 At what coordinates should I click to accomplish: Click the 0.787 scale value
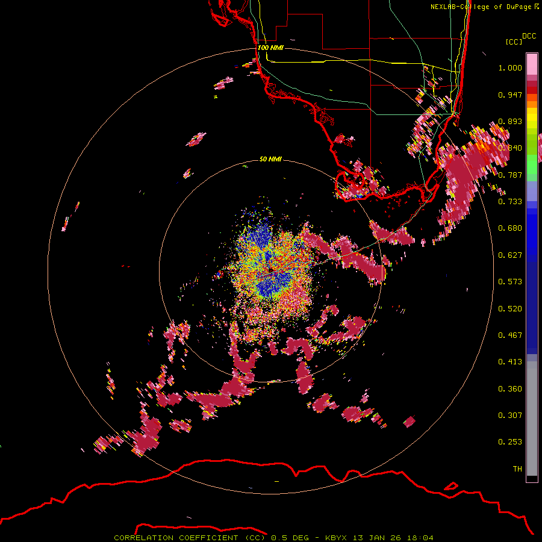(x=510, y=175)
